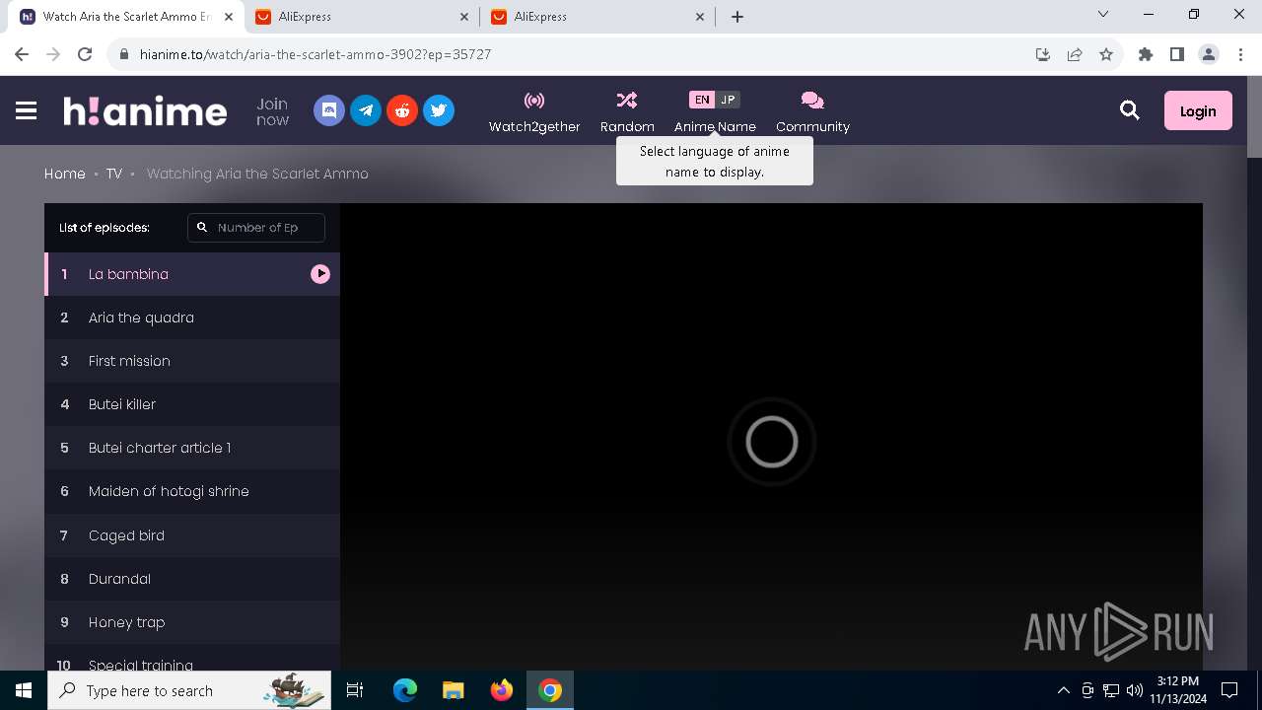Show hidden system tray icons

point(1063,690)
